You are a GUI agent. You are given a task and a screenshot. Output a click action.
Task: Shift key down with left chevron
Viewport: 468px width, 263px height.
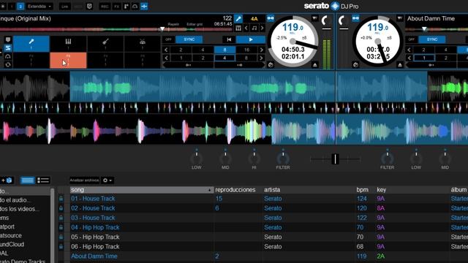tap(246, 28)
